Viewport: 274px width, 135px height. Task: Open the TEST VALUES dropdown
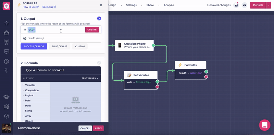point(90,78)
